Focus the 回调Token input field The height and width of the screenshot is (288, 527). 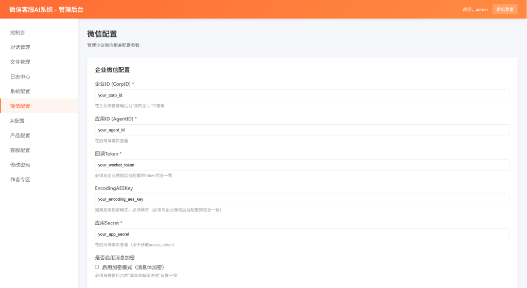302,165
